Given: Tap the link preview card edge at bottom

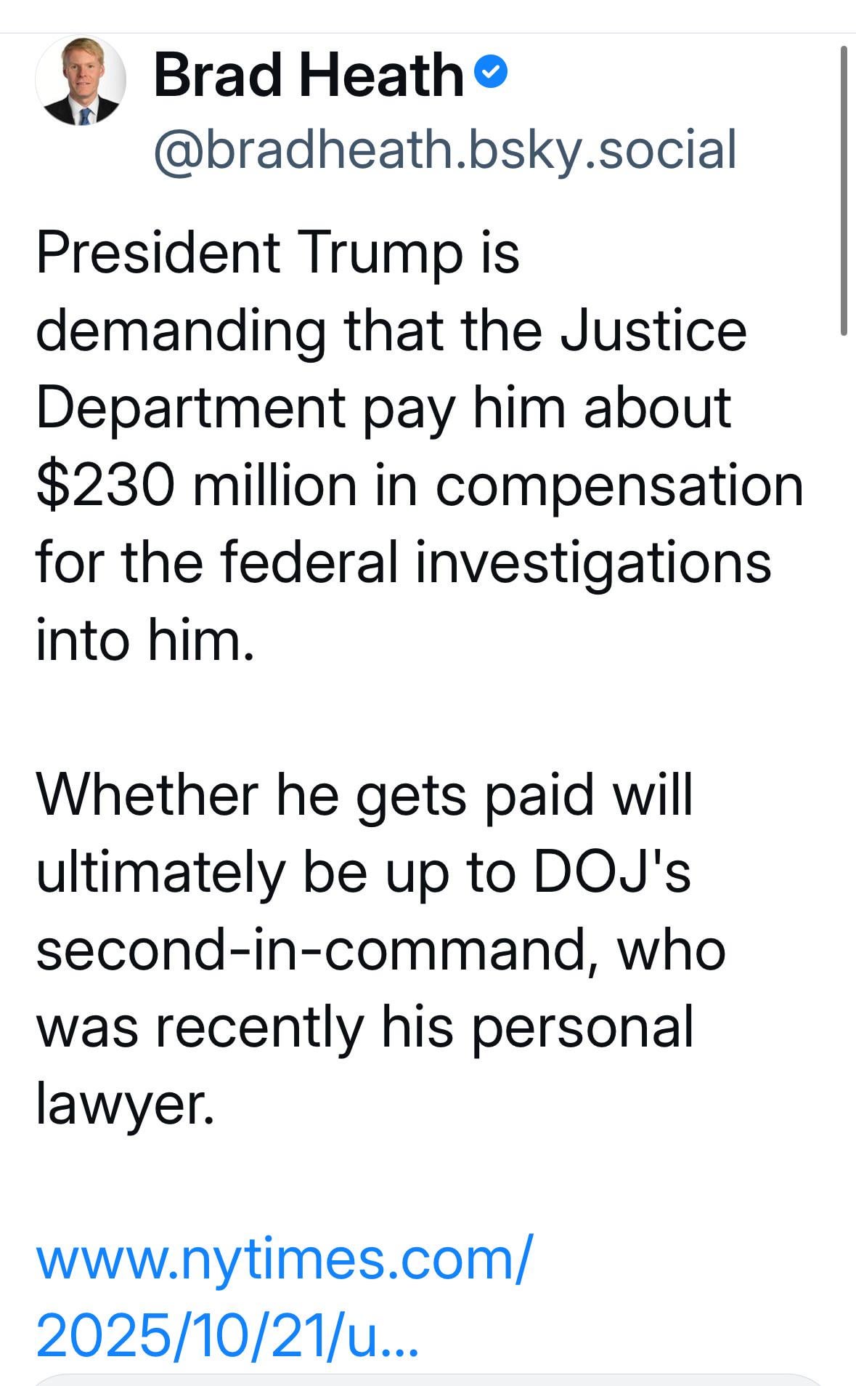Looking at the screenshot, I should pyautogui.click(x=428, y=1378).
